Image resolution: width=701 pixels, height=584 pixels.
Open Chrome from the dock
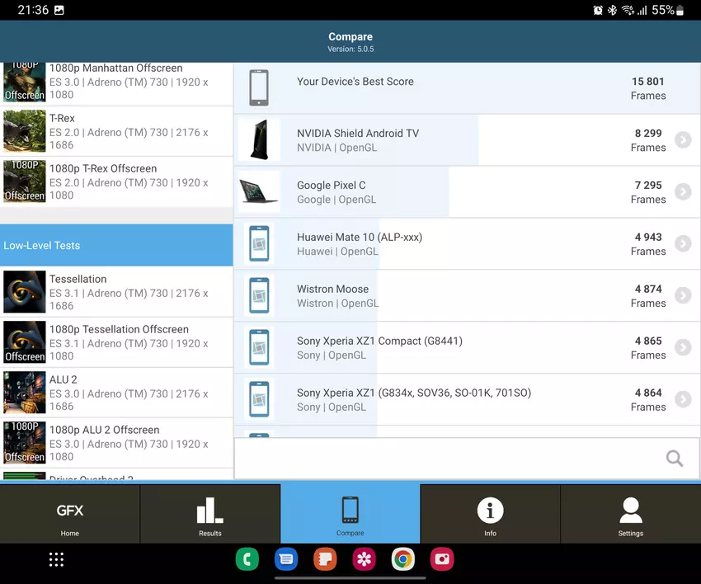pos(403,559)
